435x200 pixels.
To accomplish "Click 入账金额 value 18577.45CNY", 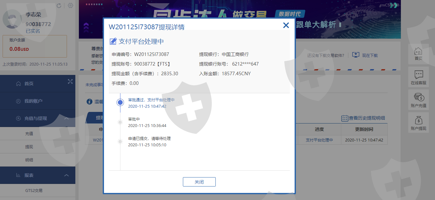I will 236,74.
